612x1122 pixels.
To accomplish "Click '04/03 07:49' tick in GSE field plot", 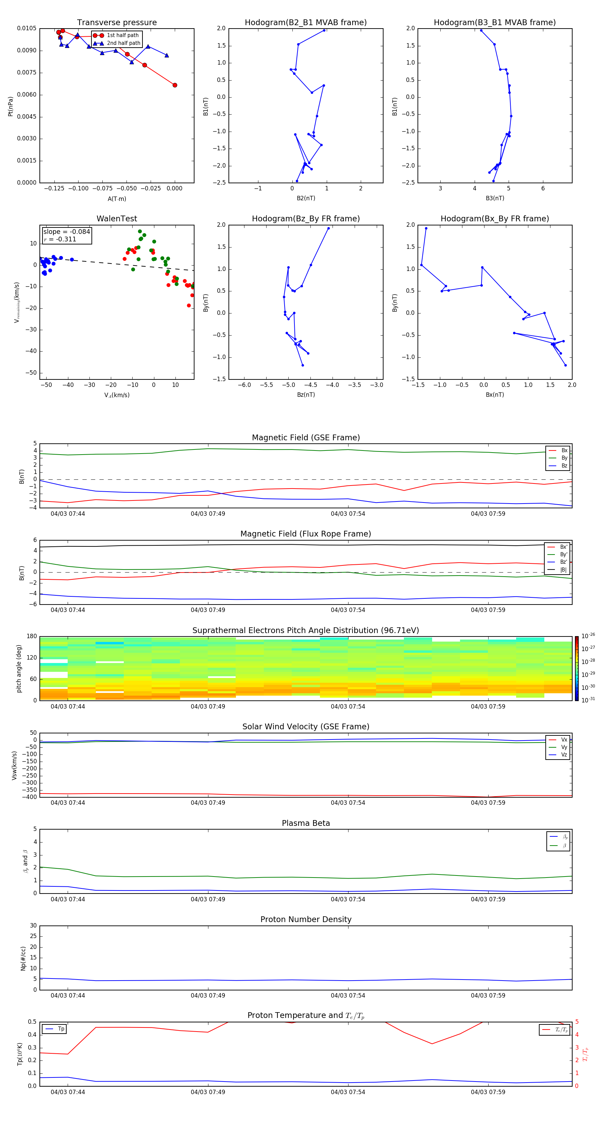I will 208,513.
